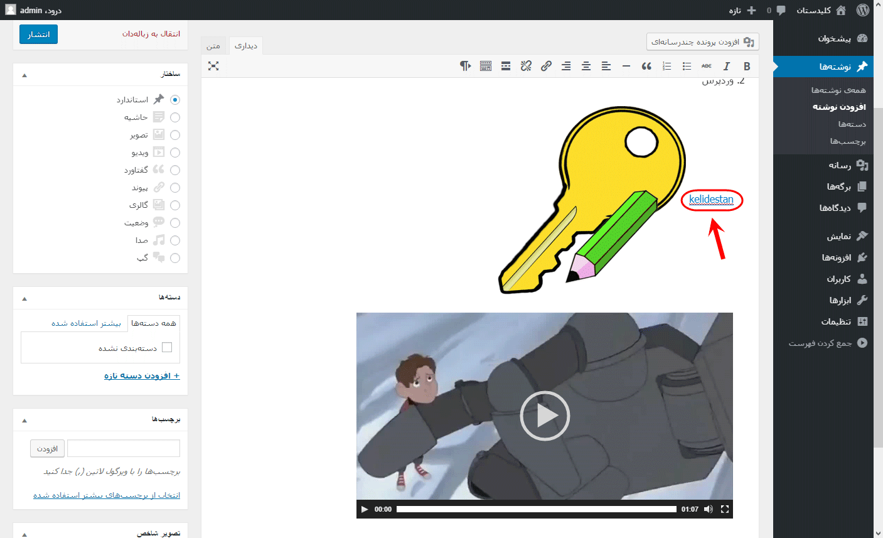Toggle fullscreen writing mode icon
Screen dimensions: 883x538
tap(213, 66)
